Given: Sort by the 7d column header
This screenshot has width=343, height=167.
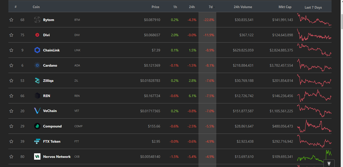Looking at the screenshot, I should [211, 7].
